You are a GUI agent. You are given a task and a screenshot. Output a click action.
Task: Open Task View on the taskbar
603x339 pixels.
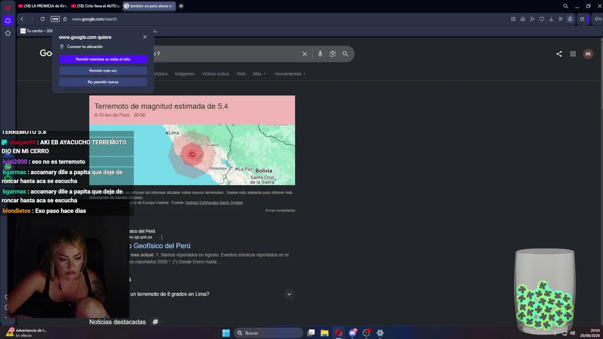311,333
